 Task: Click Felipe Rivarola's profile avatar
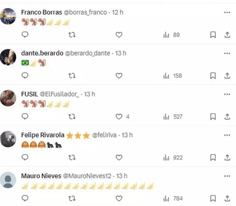click(x=8, y=139)
